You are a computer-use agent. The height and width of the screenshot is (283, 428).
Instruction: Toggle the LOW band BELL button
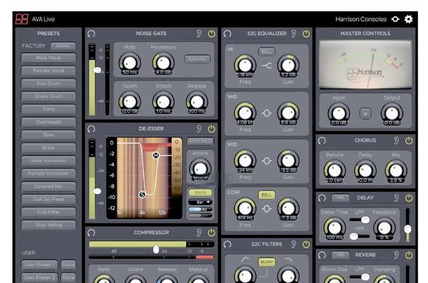(266, 195)
